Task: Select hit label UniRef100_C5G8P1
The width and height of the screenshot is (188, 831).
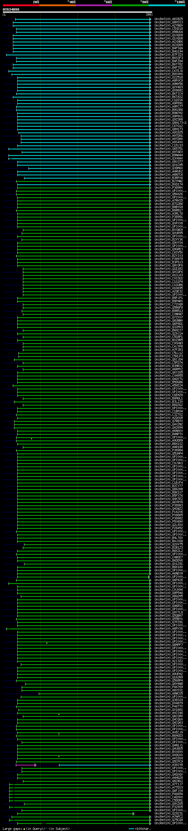Action: pos(168,337)
